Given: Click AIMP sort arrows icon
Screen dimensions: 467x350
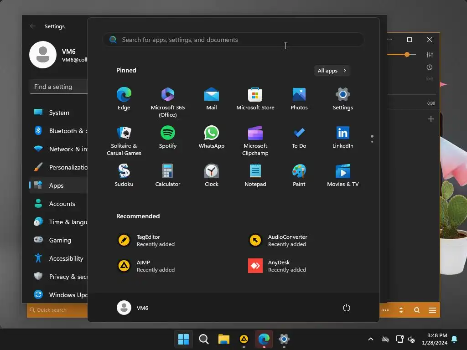Looking at the screenshot, I should [401, 310].
